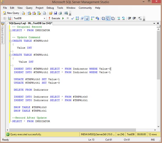The height and width of the screenshot is (143, 162).
Task: Collapse the CREATE TABLE #TMPWith1 block
Action: point(10,55)
